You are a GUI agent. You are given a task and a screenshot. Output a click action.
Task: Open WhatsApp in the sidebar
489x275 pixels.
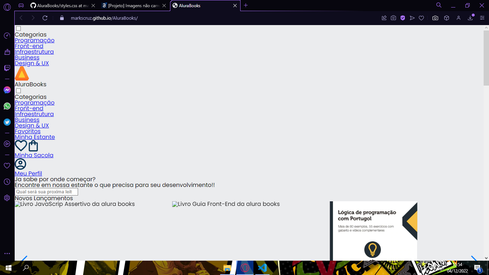(x=7, y=106)
